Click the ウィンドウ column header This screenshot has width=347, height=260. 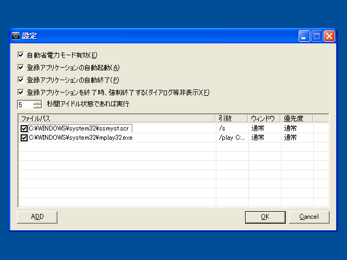point(264,119)
